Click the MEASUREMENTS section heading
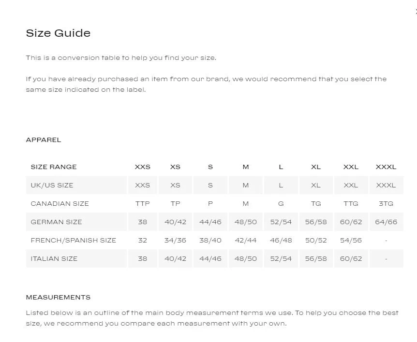The width and height of the screenshot is (417, 342). tap(58, 297)
